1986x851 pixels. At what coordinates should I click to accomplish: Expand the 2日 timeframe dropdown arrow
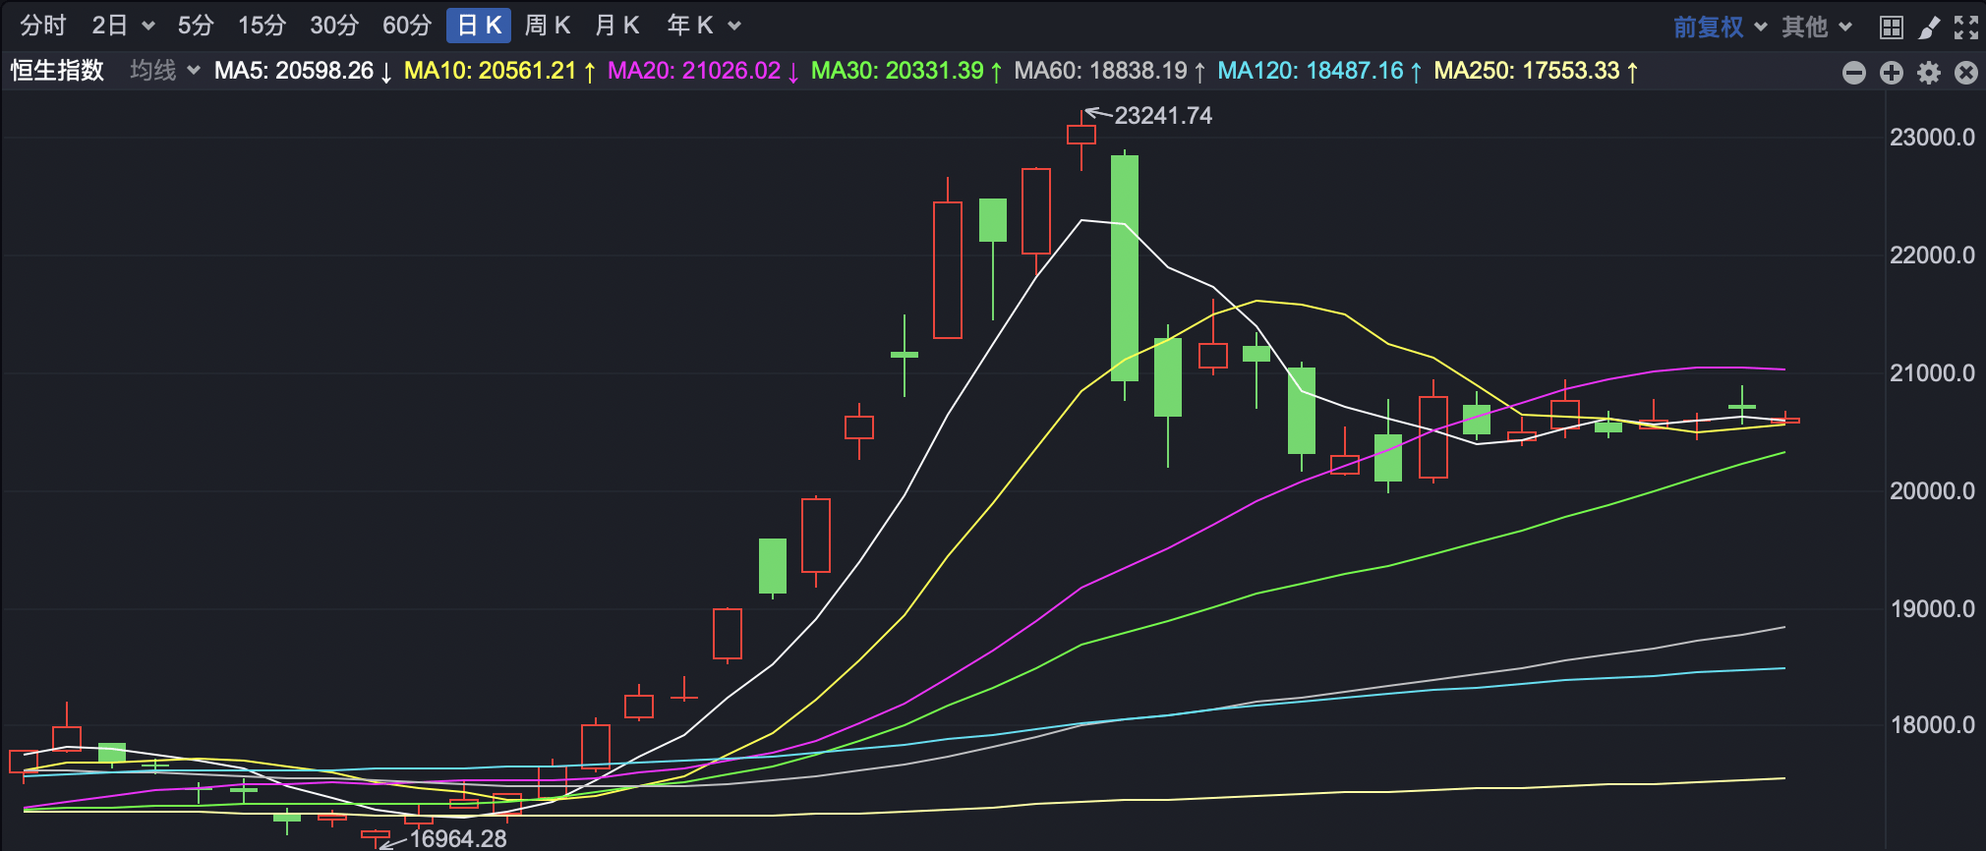[x=148, y=27]
